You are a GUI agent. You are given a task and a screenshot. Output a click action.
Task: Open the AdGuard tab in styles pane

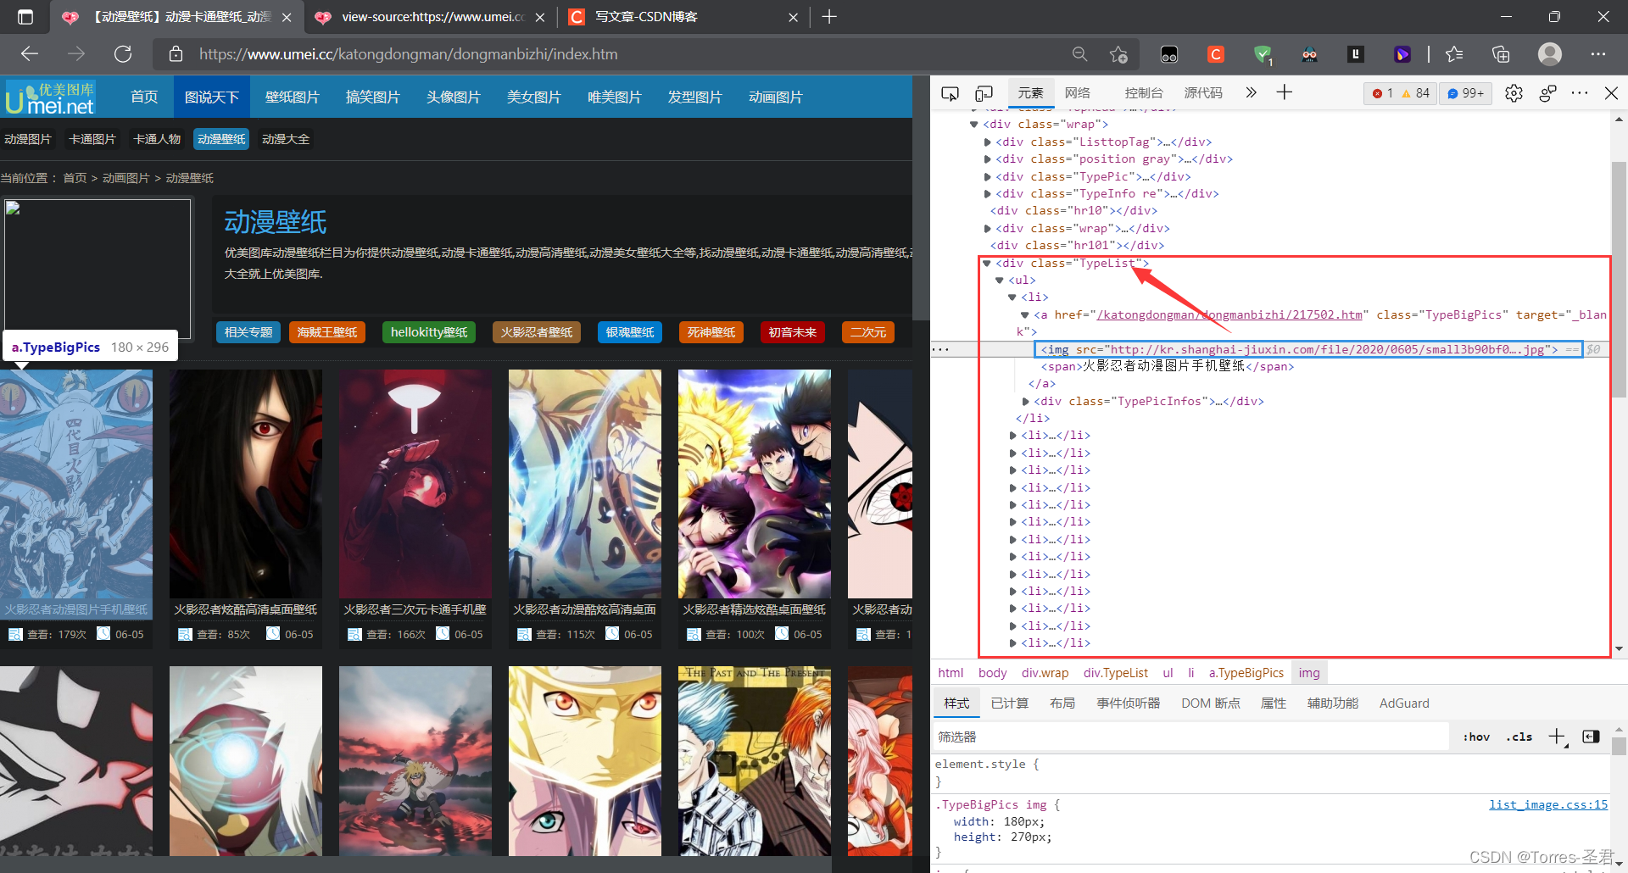(1404, 703)
